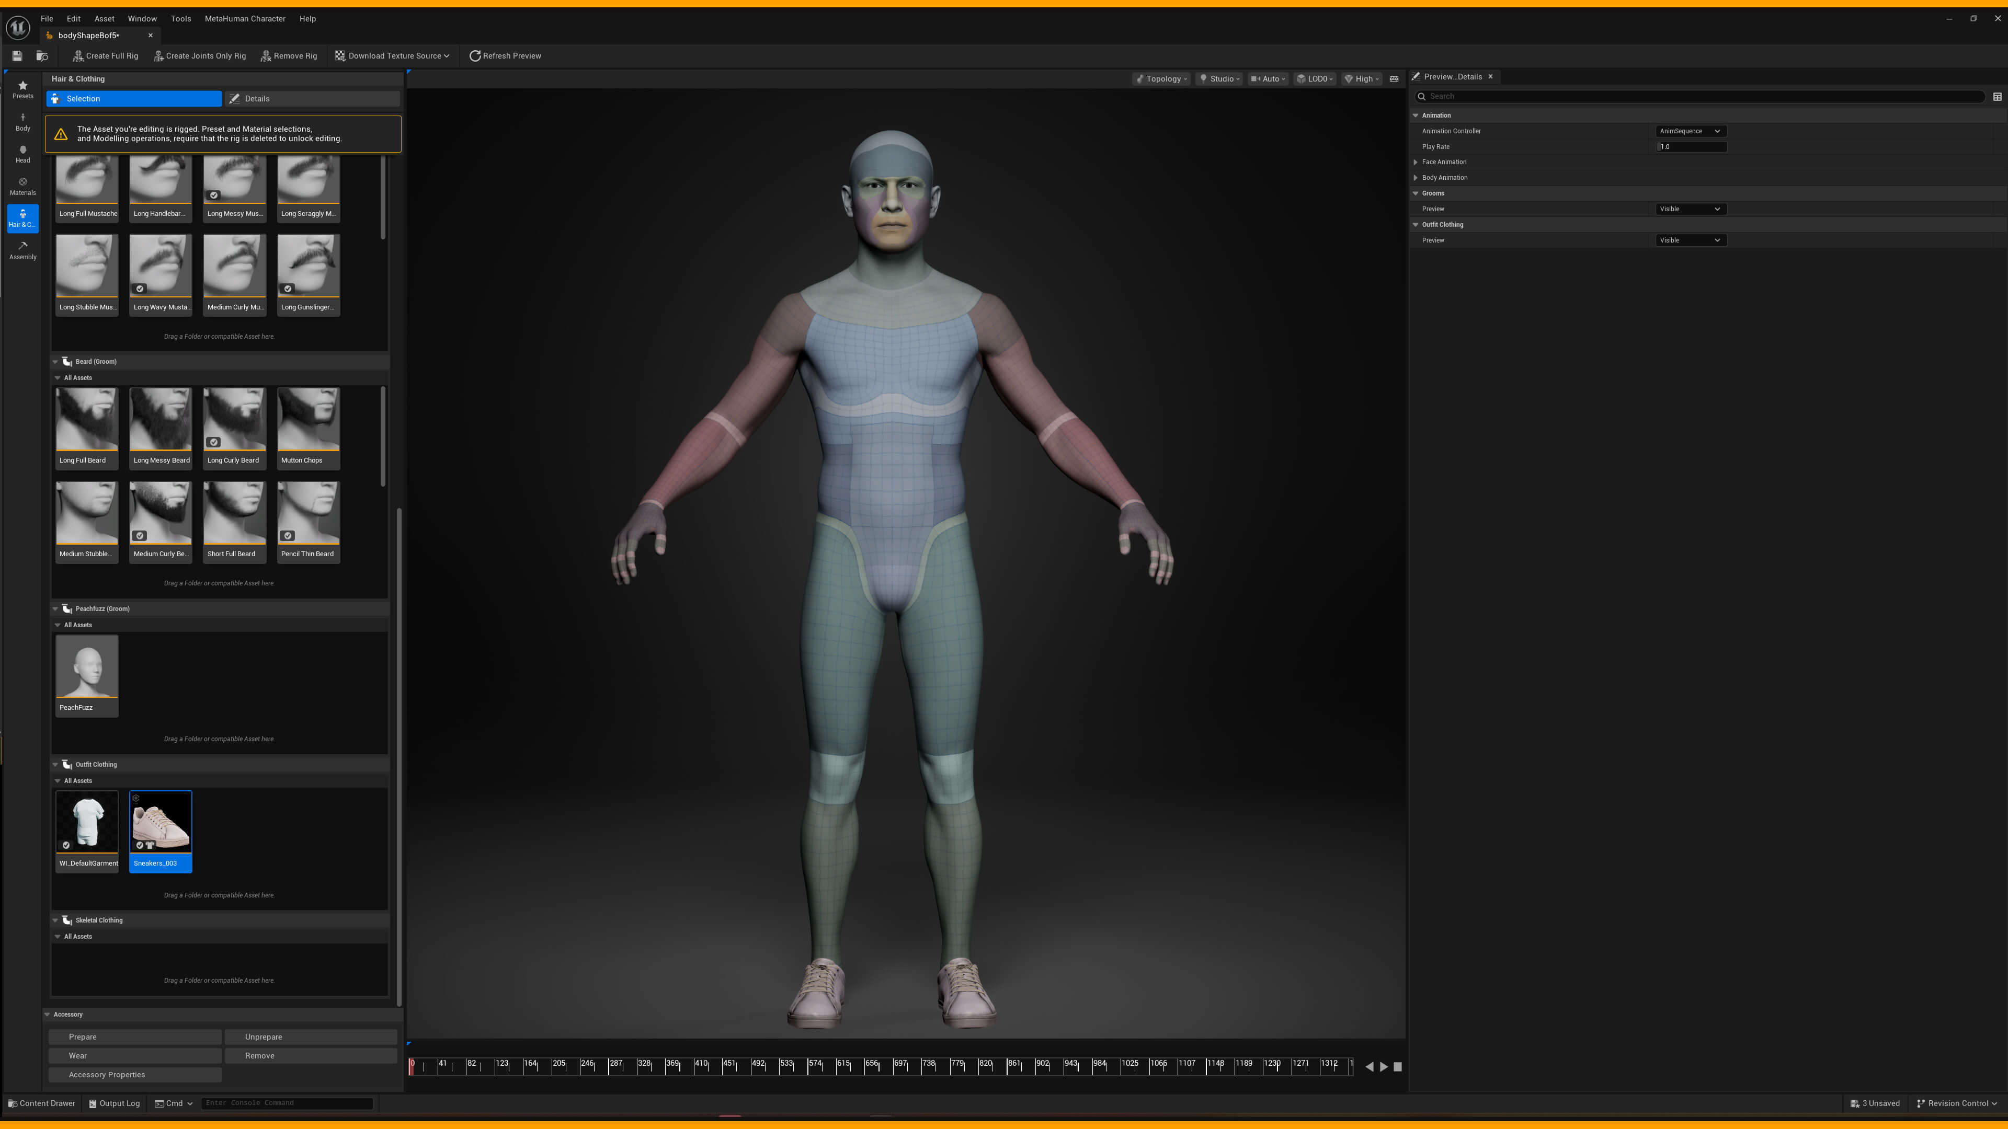Click Refresh Preview

(x=505, y=56)
